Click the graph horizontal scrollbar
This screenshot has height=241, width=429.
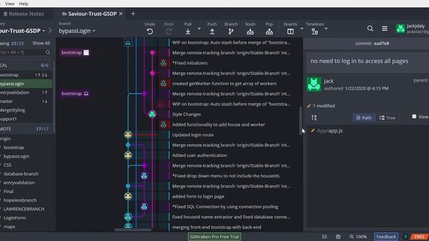(133, 230)
